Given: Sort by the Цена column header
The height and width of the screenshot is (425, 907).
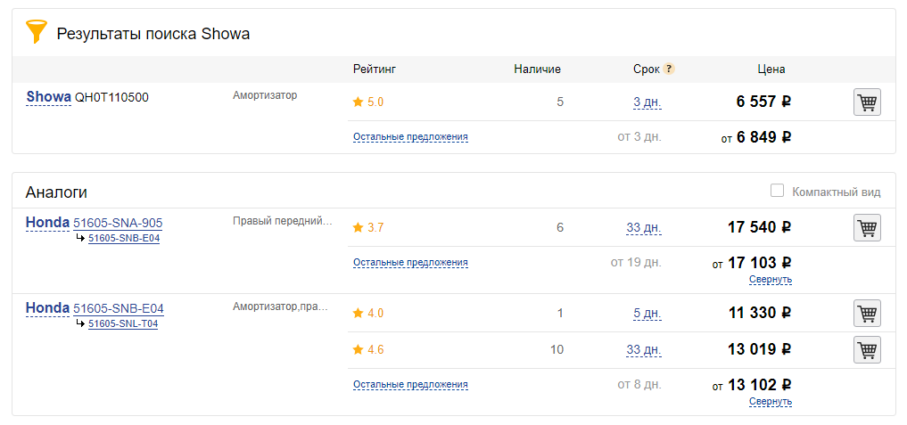Looking at the screenshot, I should [x=771, y=69].
